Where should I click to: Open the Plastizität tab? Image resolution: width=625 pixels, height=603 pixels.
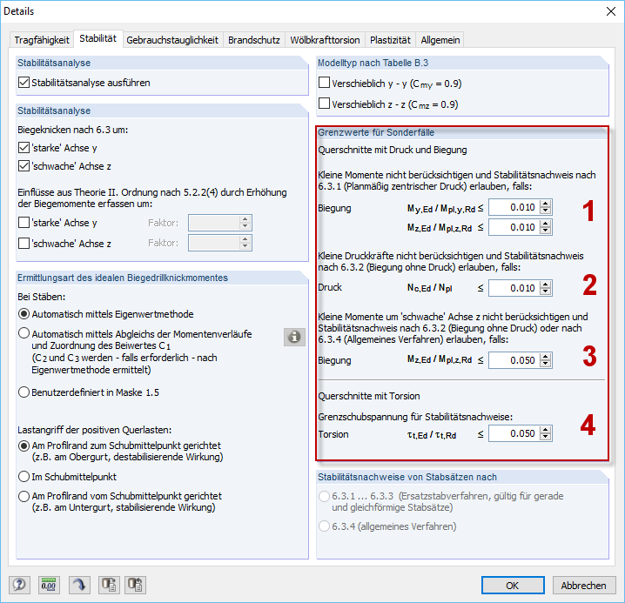click(x=390, y=40)
